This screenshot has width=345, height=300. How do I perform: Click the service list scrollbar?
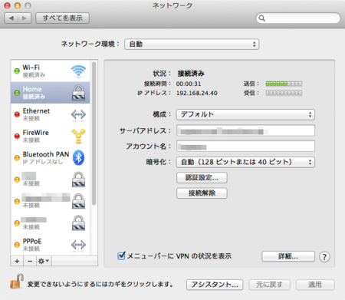(x=94, y=133)
